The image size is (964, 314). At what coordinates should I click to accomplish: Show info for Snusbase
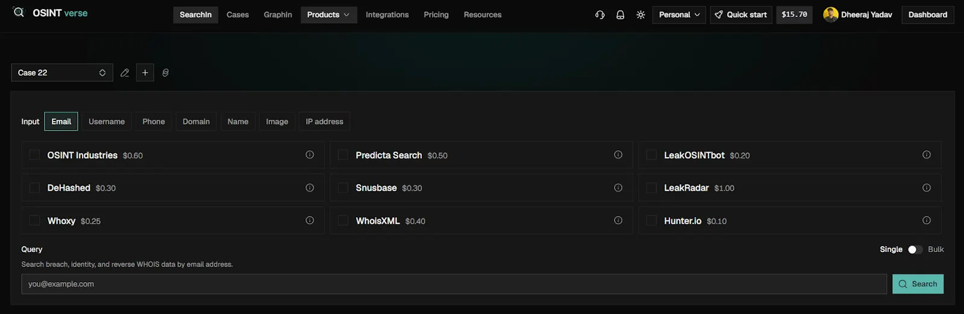point(618,188)
